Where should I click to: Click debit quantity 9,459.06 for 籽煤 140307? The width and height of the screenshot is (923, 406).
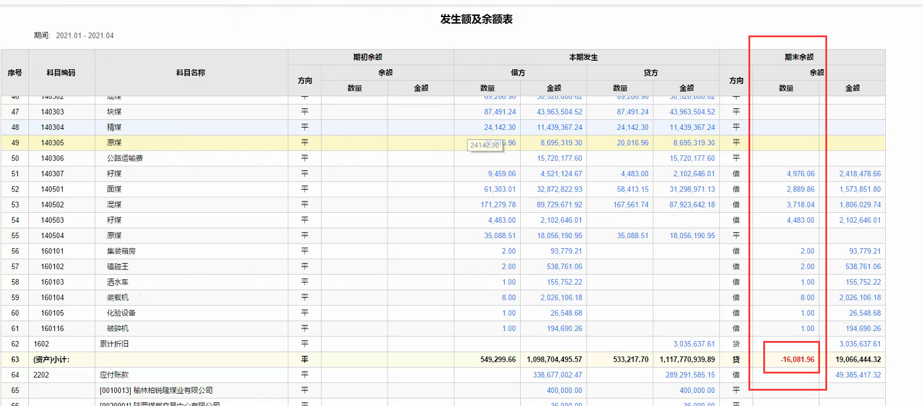pos(501,174)
